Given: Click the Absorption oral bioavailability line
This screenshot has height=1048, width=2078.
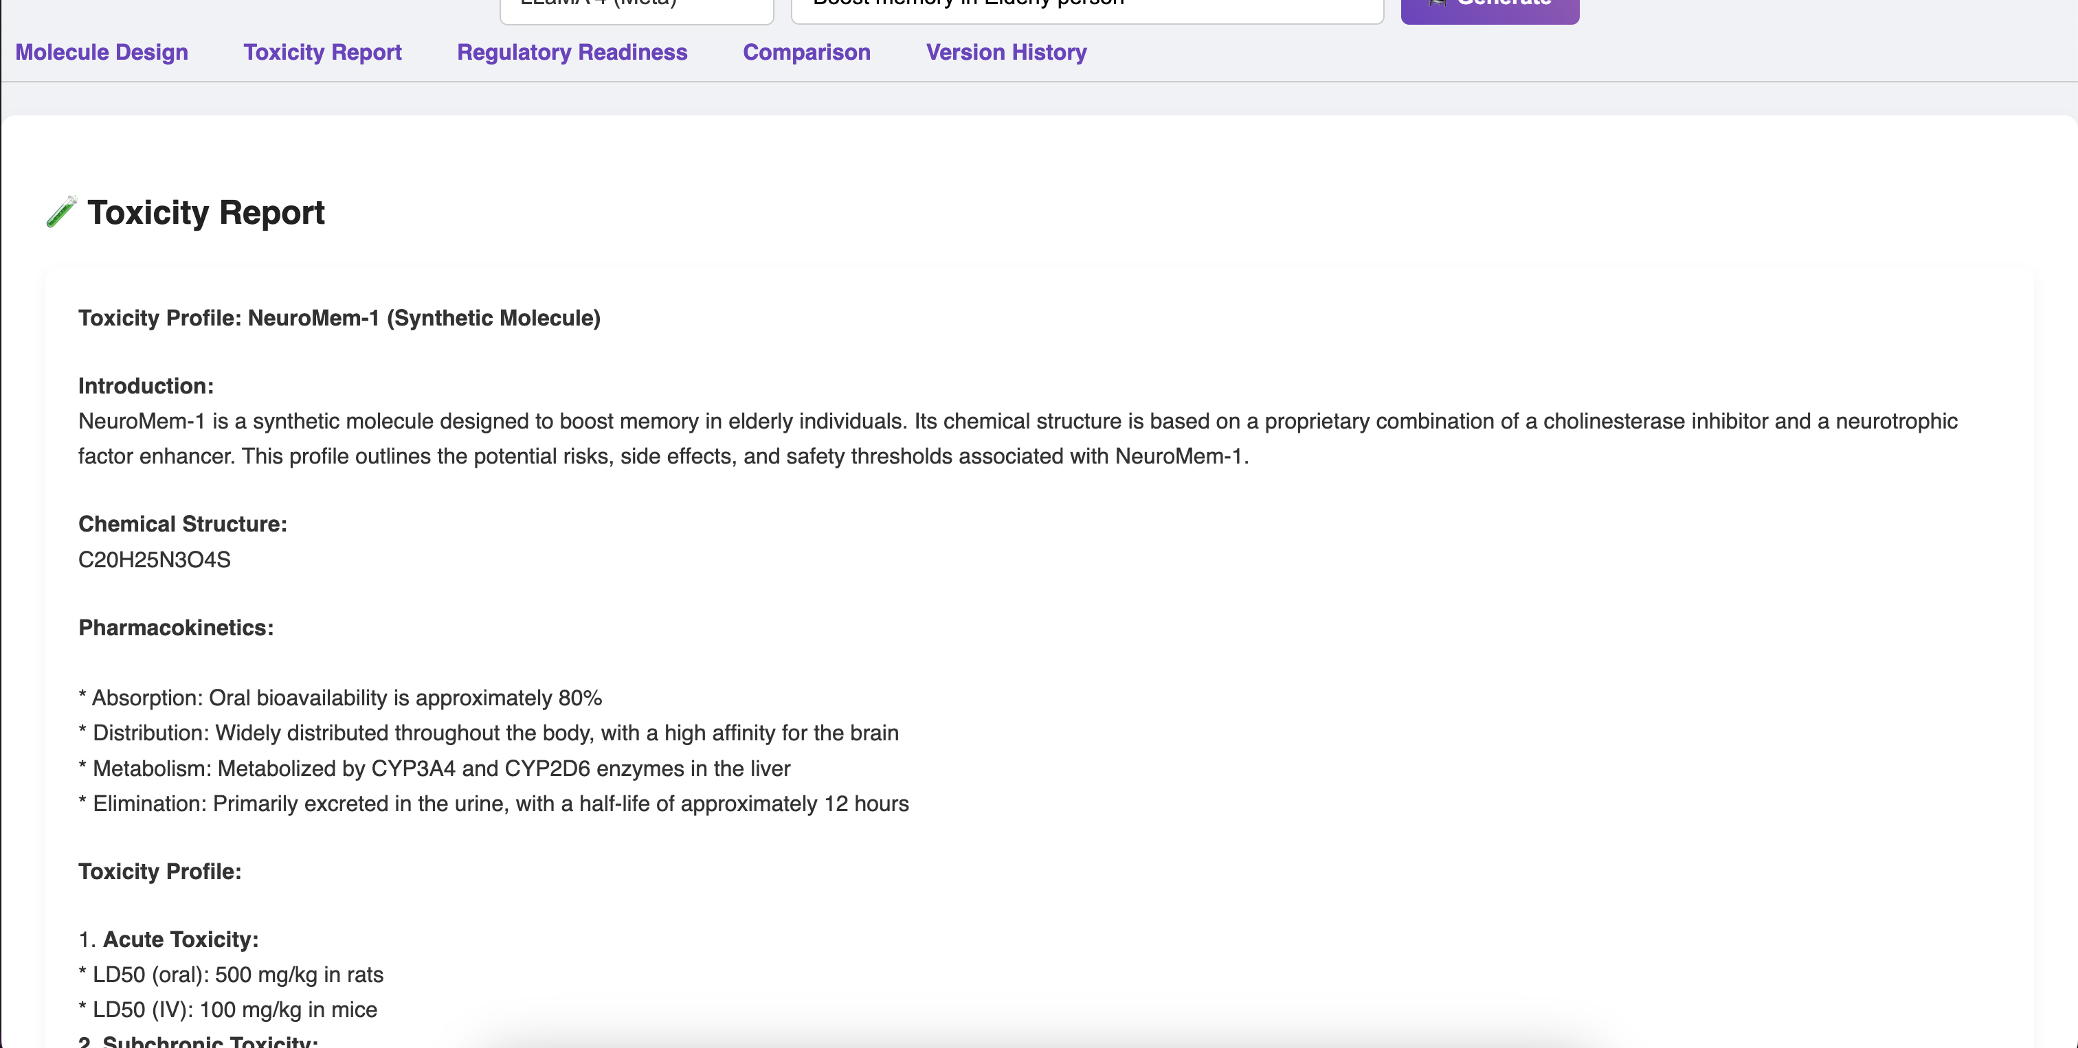Looking at the screenshot, I should 340,698.
